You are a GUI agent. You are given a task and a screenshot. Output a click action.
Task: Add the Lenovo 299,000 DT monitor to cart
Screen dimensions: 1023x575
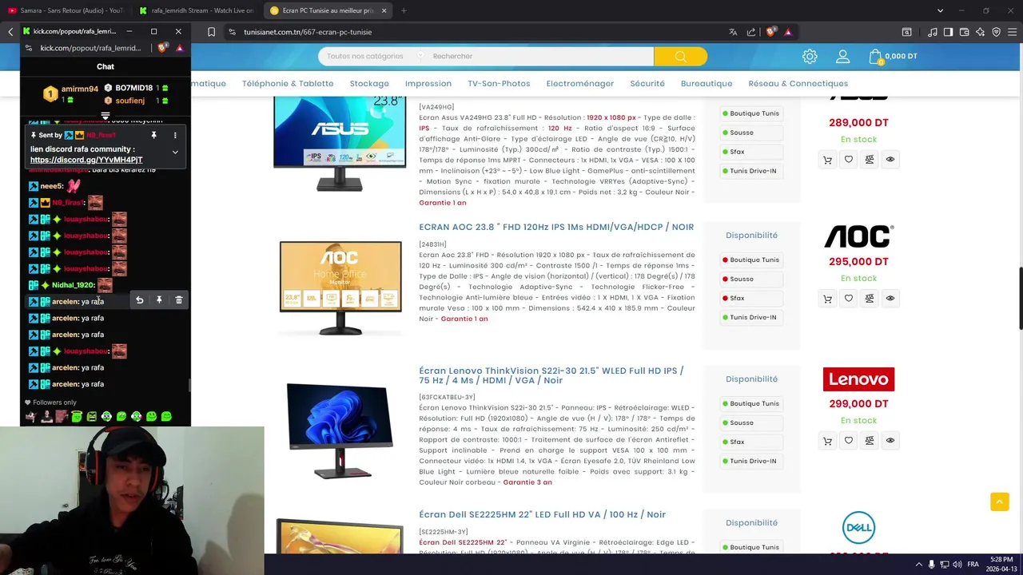[827, 441]
